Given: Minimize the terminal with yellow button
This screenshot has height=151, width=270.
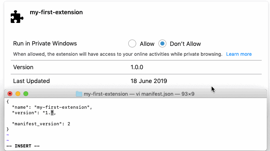Looking at the screenshot, I should tap(18, 94).
